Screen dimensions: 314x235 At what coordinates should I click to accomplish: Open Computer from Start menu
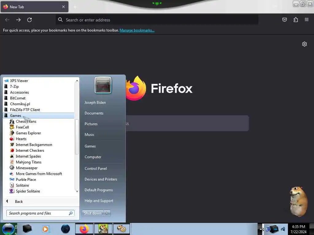(93, 157)
